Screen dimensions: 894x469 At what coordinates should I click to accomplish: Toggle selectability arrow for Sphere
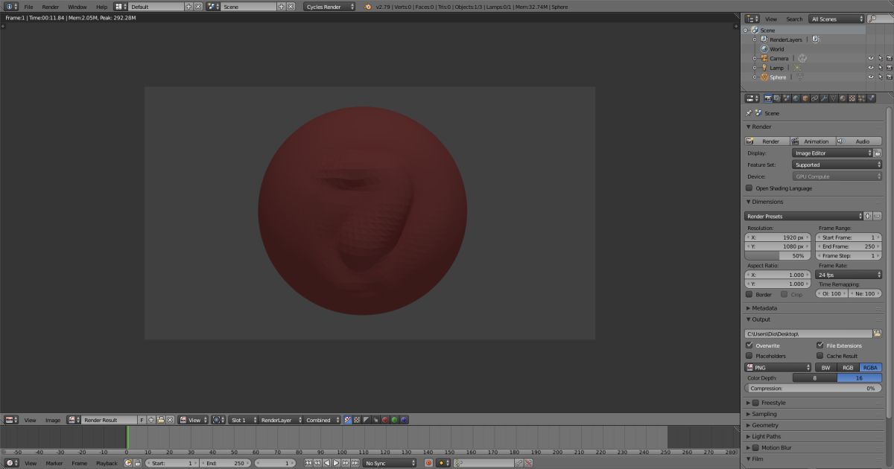[x=880, y=77]
